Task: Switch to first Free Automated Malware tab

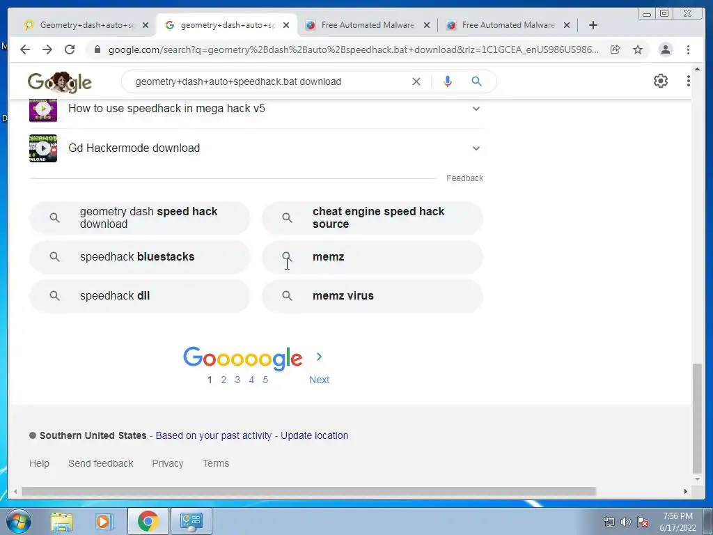Action: tap(366, 25)
